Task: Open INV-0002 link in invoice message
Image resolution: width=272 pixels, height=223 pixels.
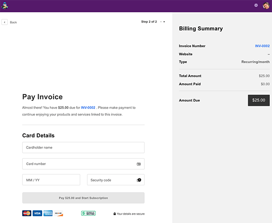Action: click(x=88, y=108)
